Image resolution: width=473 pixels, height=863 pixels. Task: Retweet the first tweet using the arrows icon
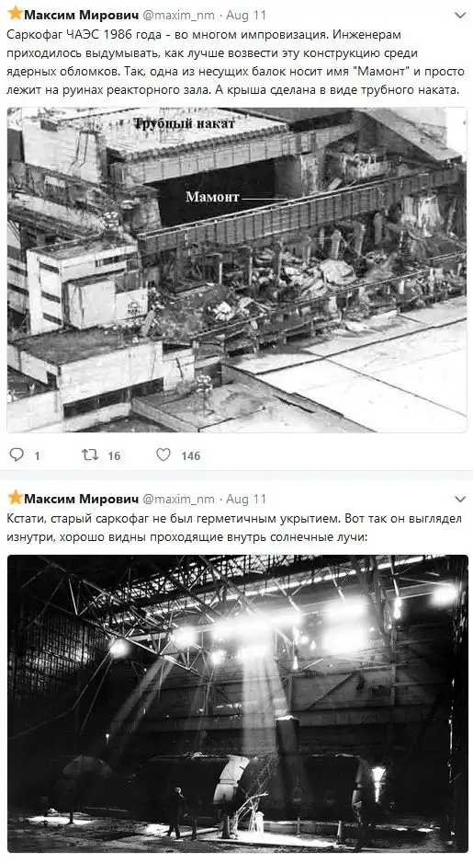89,455
